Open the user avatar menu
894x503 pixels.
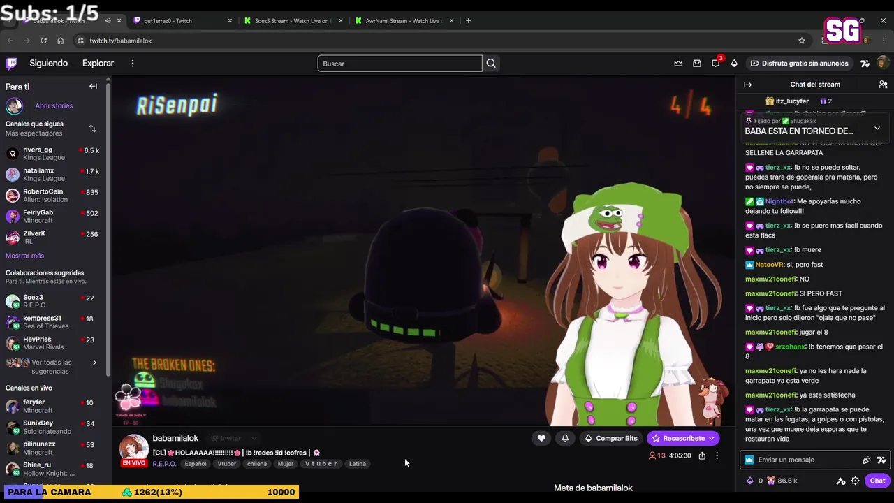point(882,64)
